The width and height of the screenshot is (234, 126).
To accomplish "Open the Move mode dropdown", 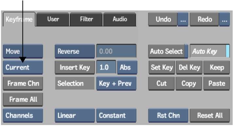I will [23, 51].
